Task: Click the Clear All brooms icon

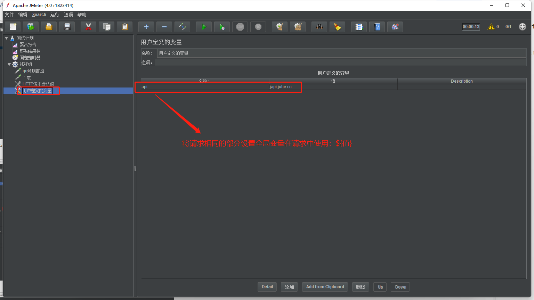Action: click(x=298, y=27)
